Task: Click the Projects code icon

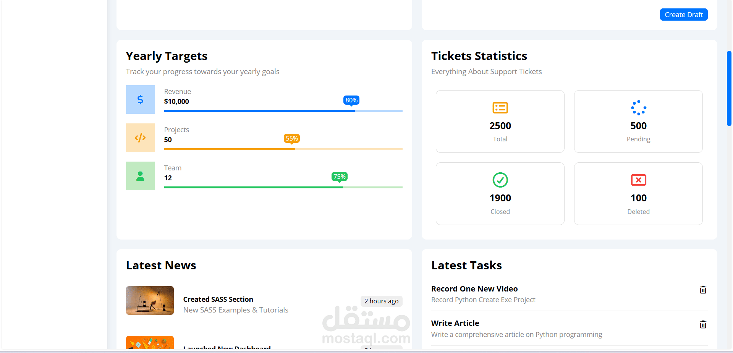Action: (x=140, y=138)
